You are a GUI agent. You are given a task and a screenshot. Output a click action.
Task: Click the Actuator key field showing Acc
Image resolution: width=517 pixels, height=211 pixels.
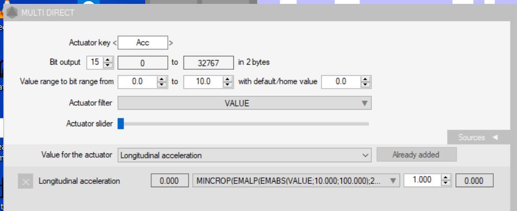[143, 43]
